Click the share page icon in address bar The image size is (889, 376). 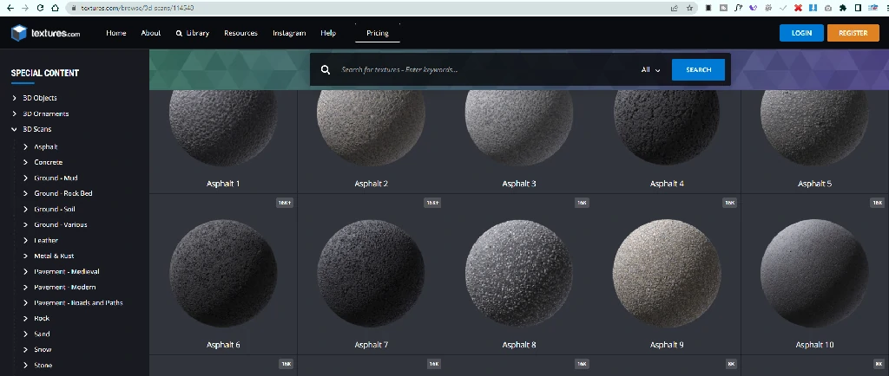click(x=675, y=7)
